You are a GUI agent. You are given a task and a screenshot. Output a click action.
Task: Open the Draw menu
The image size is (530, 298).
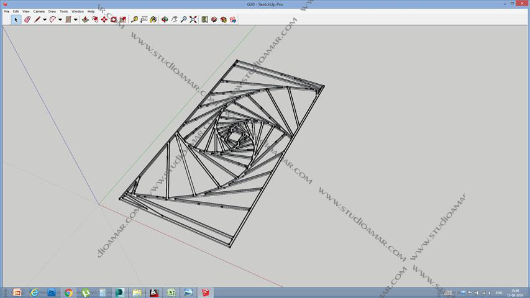point(52,11)
